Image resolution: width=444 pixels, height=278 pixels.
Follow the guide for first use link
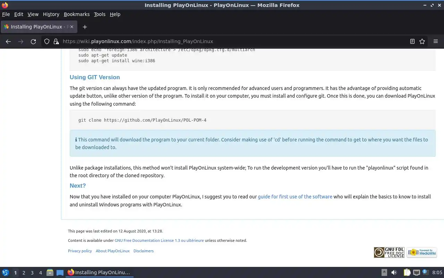point(295,197)
